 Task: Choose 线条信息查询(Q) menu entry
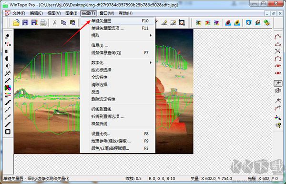tap(118, 53)
